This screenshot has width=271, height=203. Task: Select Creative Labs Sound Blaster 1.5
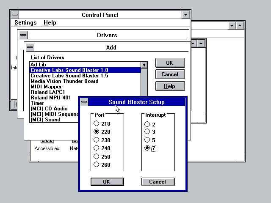coord(85,76)
